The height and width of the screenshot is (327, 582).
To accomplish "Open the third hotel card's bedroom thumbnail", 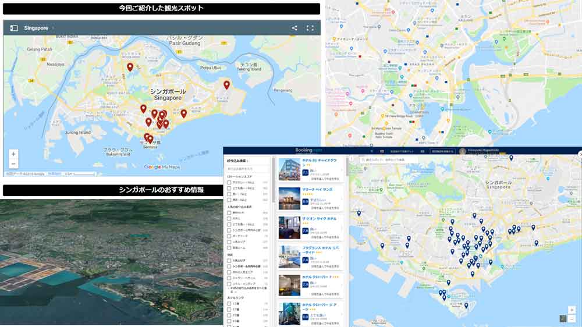I will click(x=289, y=228).
